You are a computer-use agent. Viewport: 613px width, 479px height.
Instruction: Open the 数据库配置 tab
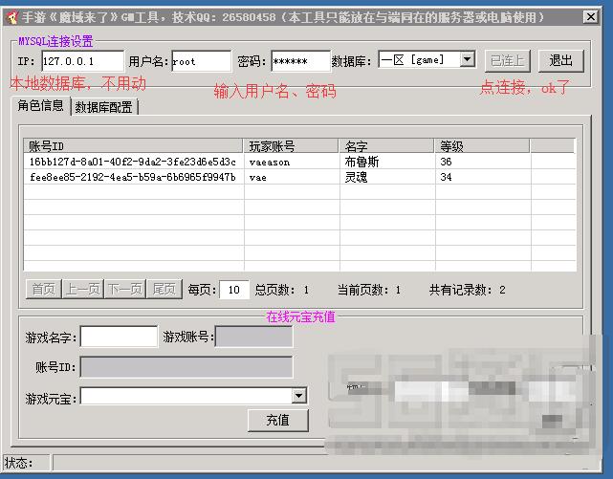click(x=104, y=107)
